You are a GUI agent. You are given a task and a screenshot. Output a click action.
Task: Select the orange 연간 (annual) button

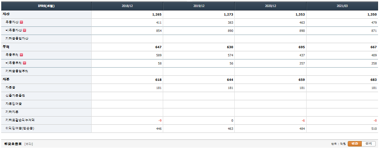[x=355, y=144]
